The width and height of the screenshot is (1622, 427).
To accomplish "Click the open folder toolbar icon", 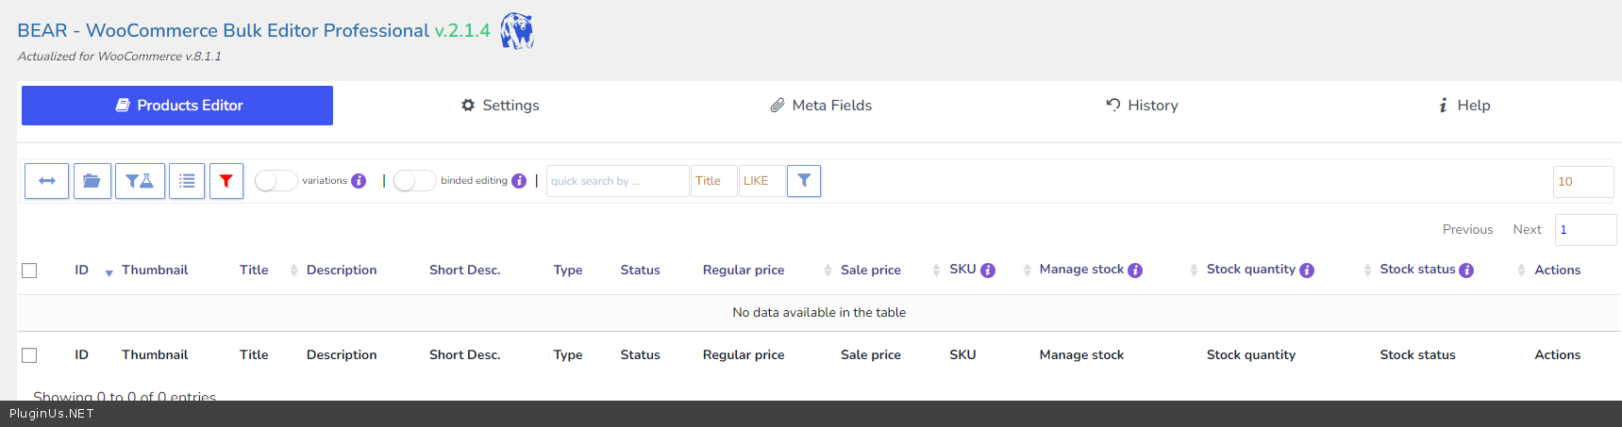I will 92,181.
